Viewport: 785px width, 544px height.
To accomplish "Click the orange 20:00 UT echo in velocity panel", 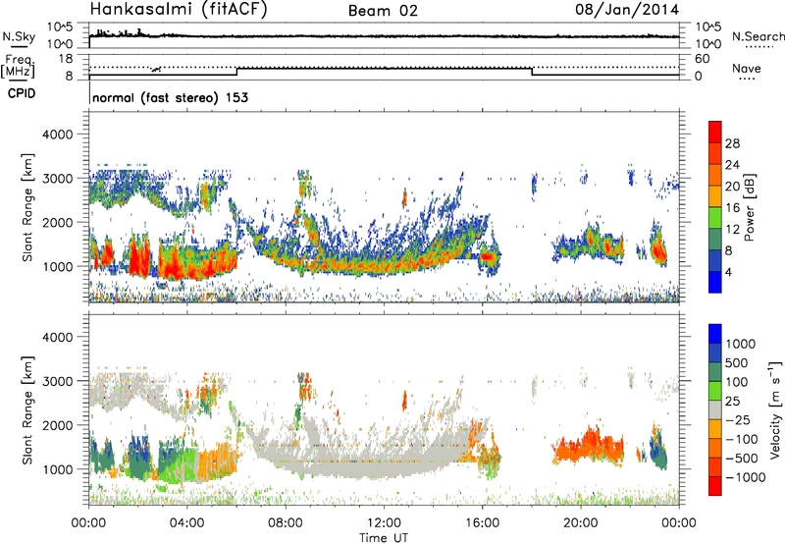I will click(x=590, y=445).
